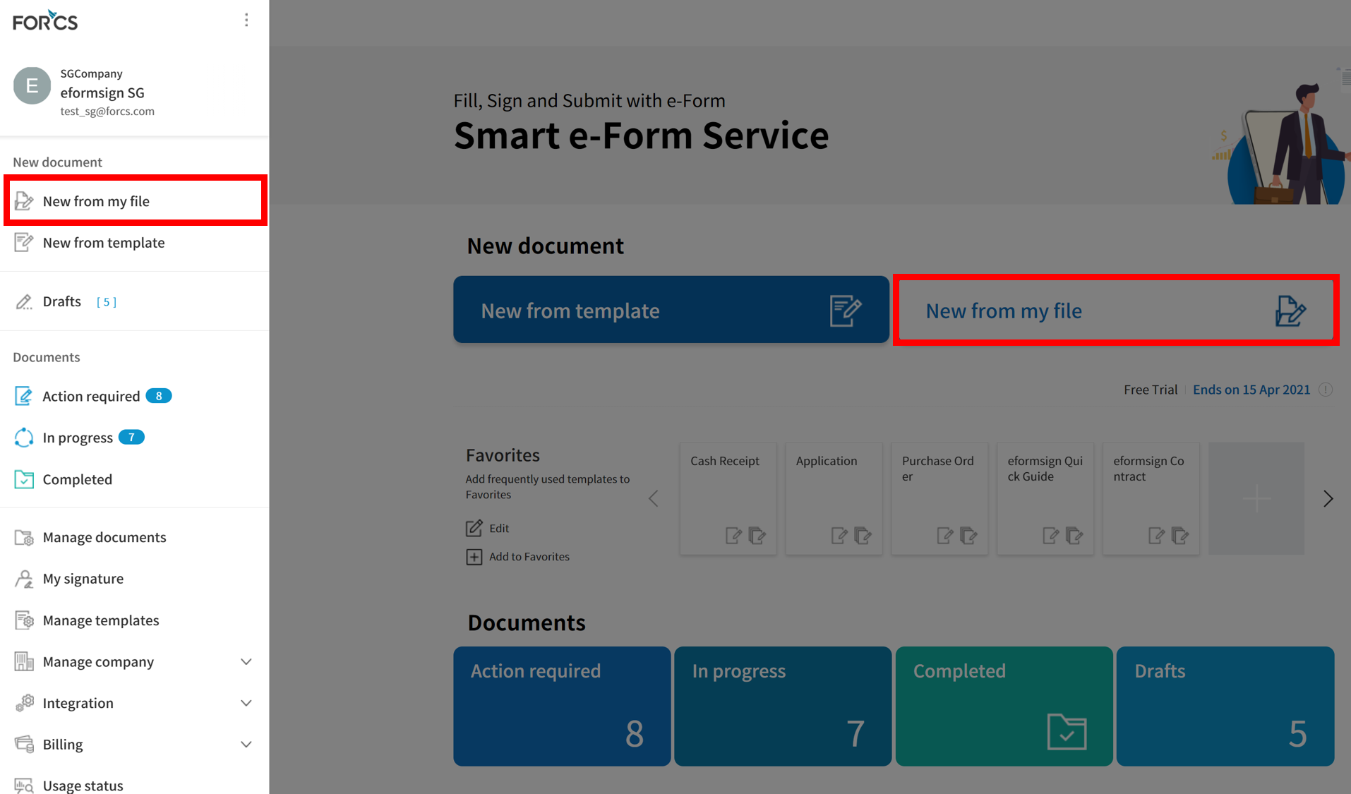Click the Billing icon

coord(24,744)
